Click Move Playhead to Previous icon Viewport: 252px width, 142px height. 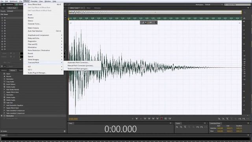coord(145,119)
